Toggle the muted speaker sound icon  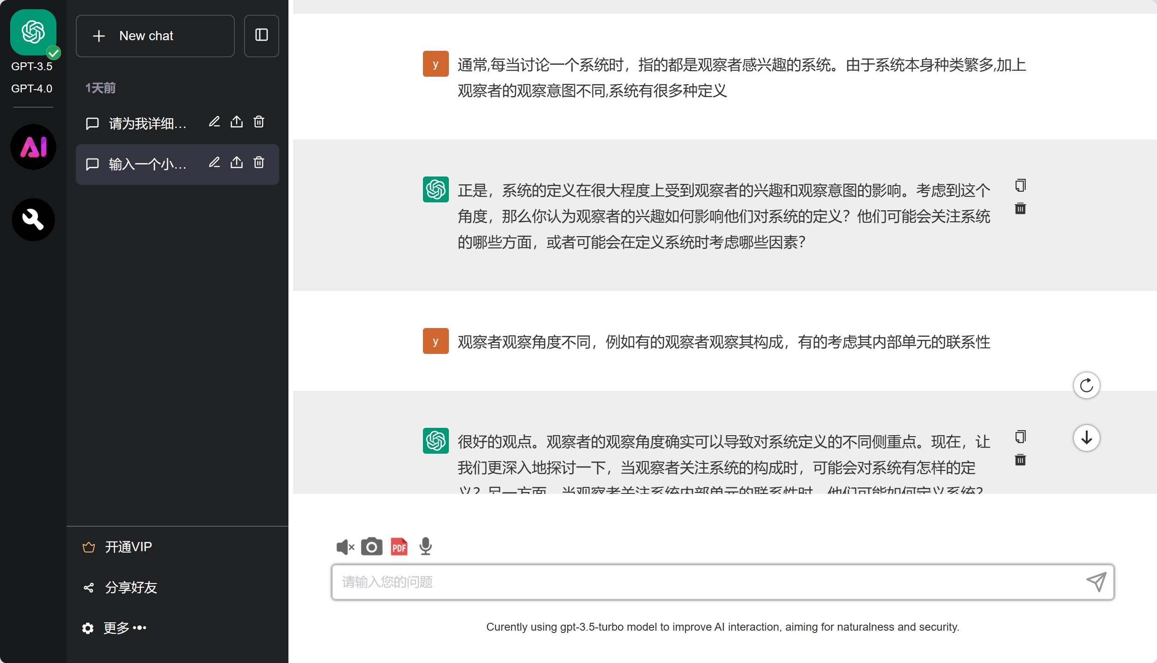pyautogui.click(x=345, y=547)
